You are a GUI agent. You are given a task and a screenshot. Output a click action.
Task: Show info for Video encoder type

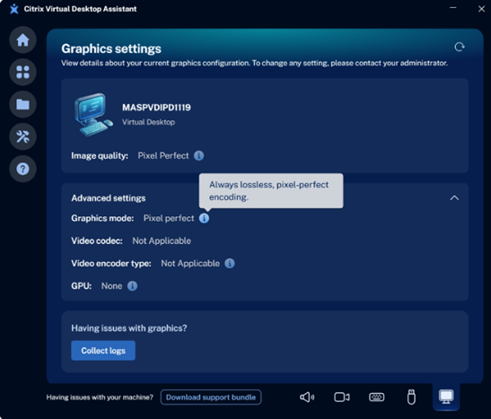tap(230, 264)
